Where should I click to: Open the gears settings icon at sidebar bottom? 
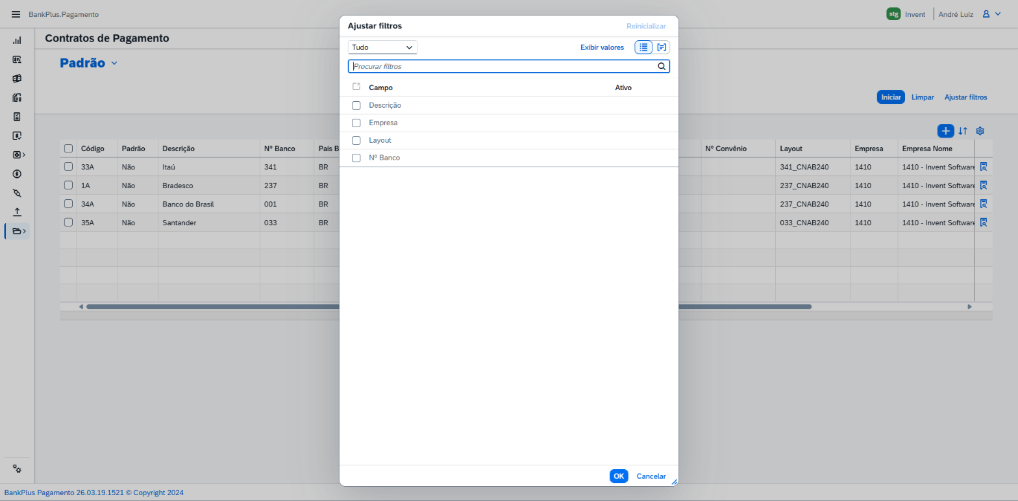tap(17, 469)
